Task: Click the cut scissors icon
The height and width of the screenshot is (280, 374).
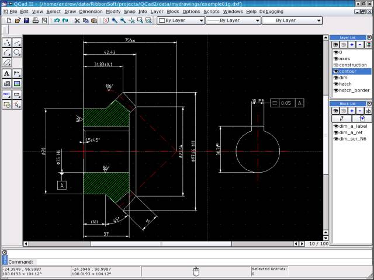Action: tap(77, 20)
